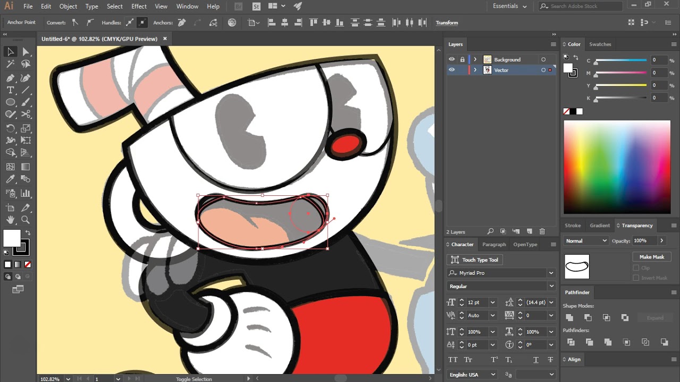This screenshot has height=382, width=680.
Task: Open the 12 pt font size dropdown
Action: coord(492,302)
